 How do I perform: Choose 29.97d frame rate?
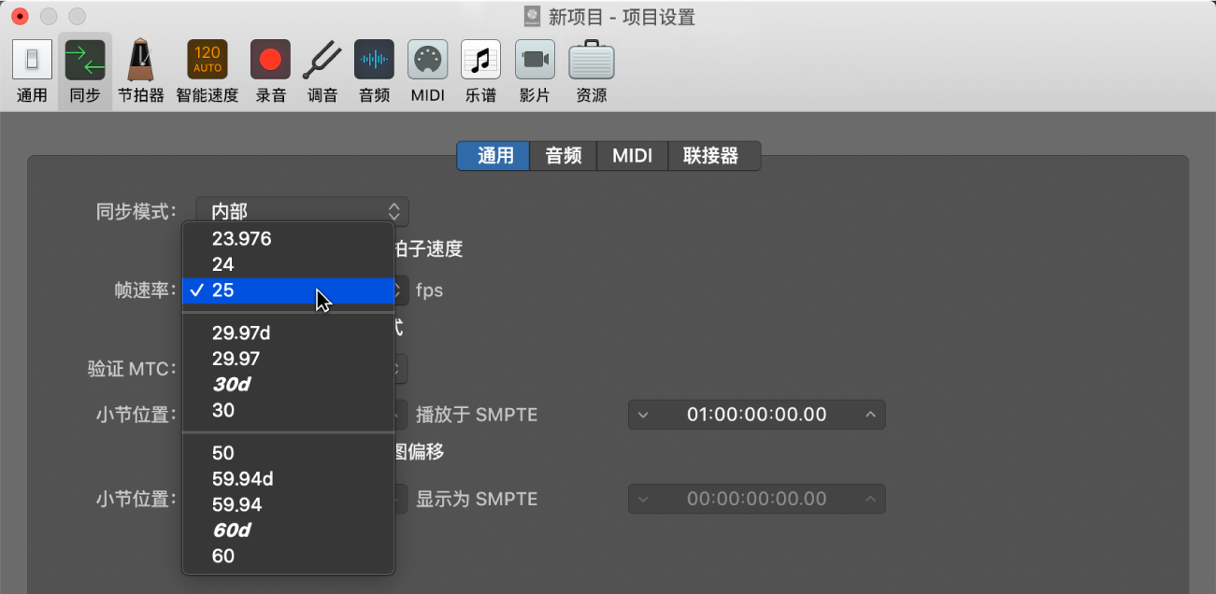(x=288, y=332)
